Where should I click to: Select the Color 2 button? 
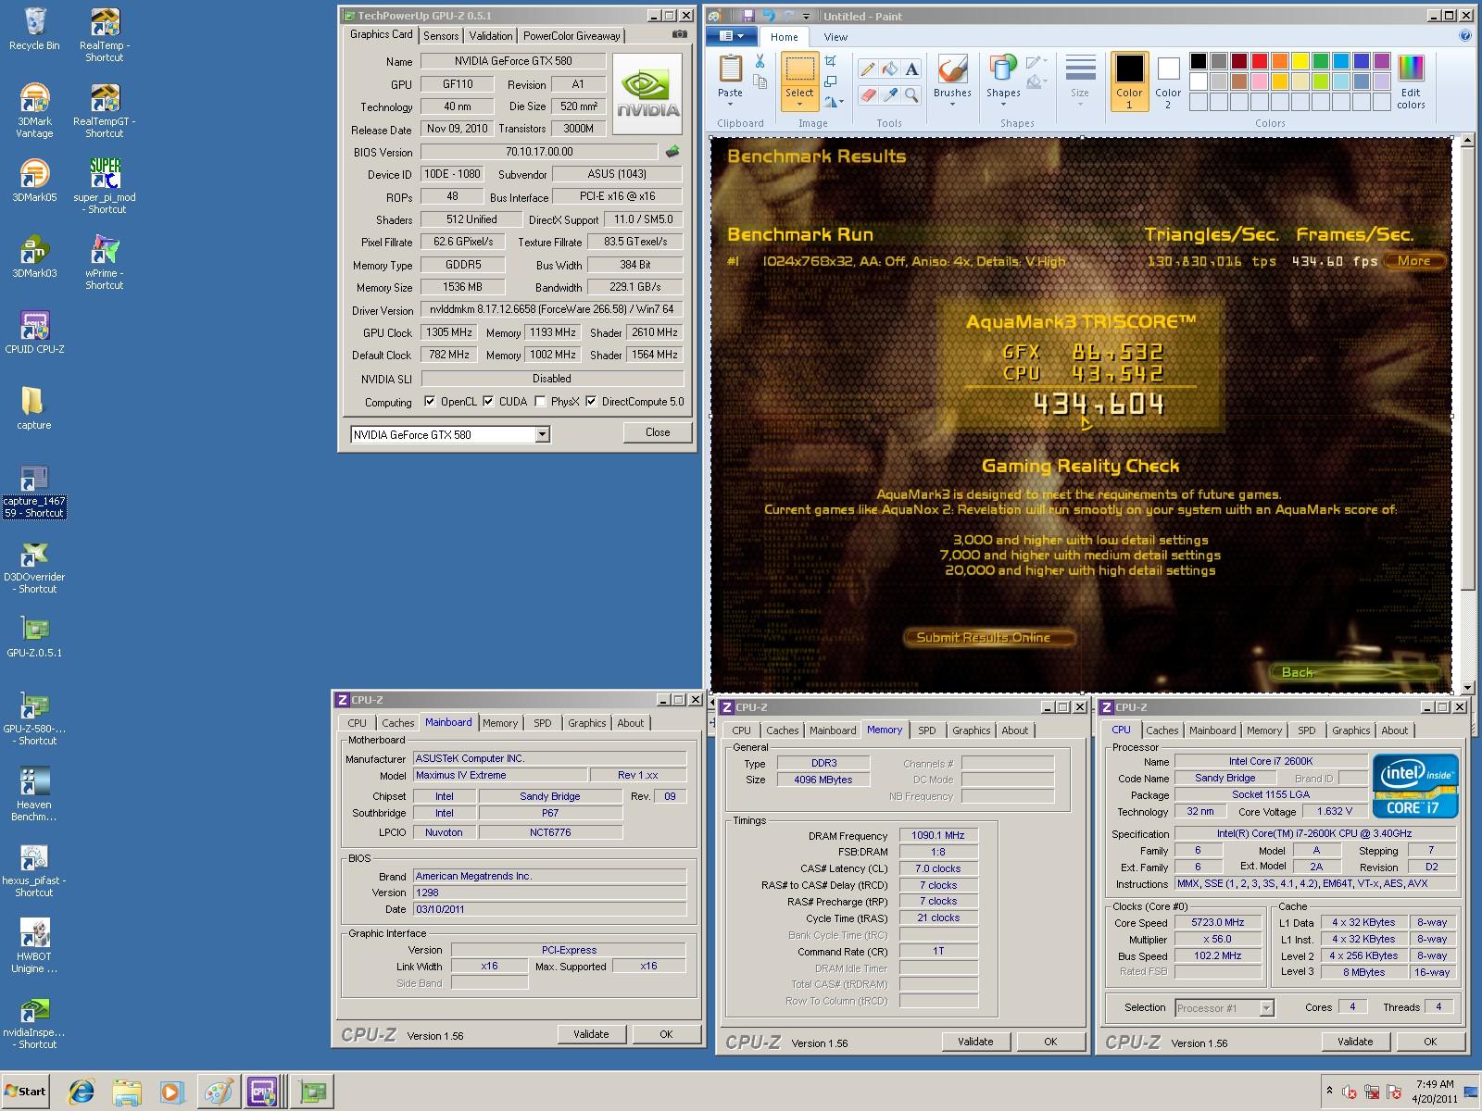pos(1168,81)
